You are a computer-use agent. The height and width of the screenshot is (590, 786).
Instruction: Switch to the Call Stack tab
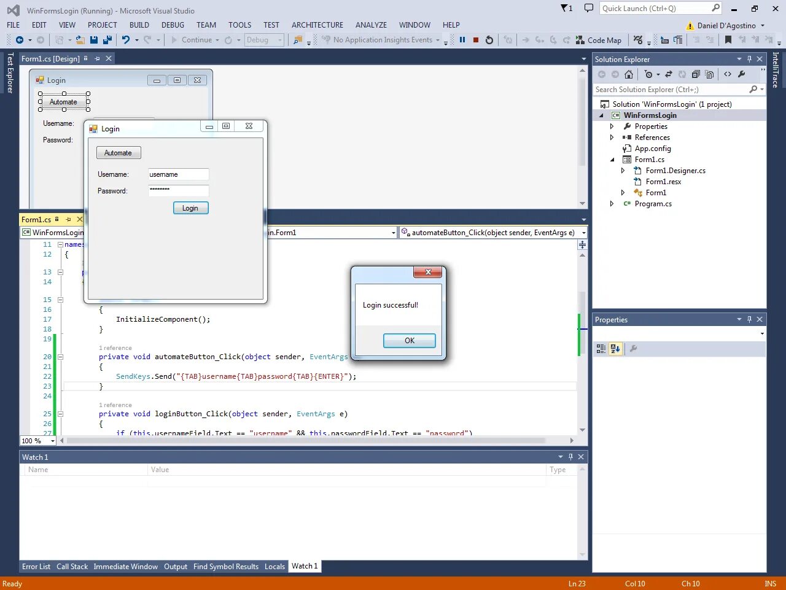(72, 567)
